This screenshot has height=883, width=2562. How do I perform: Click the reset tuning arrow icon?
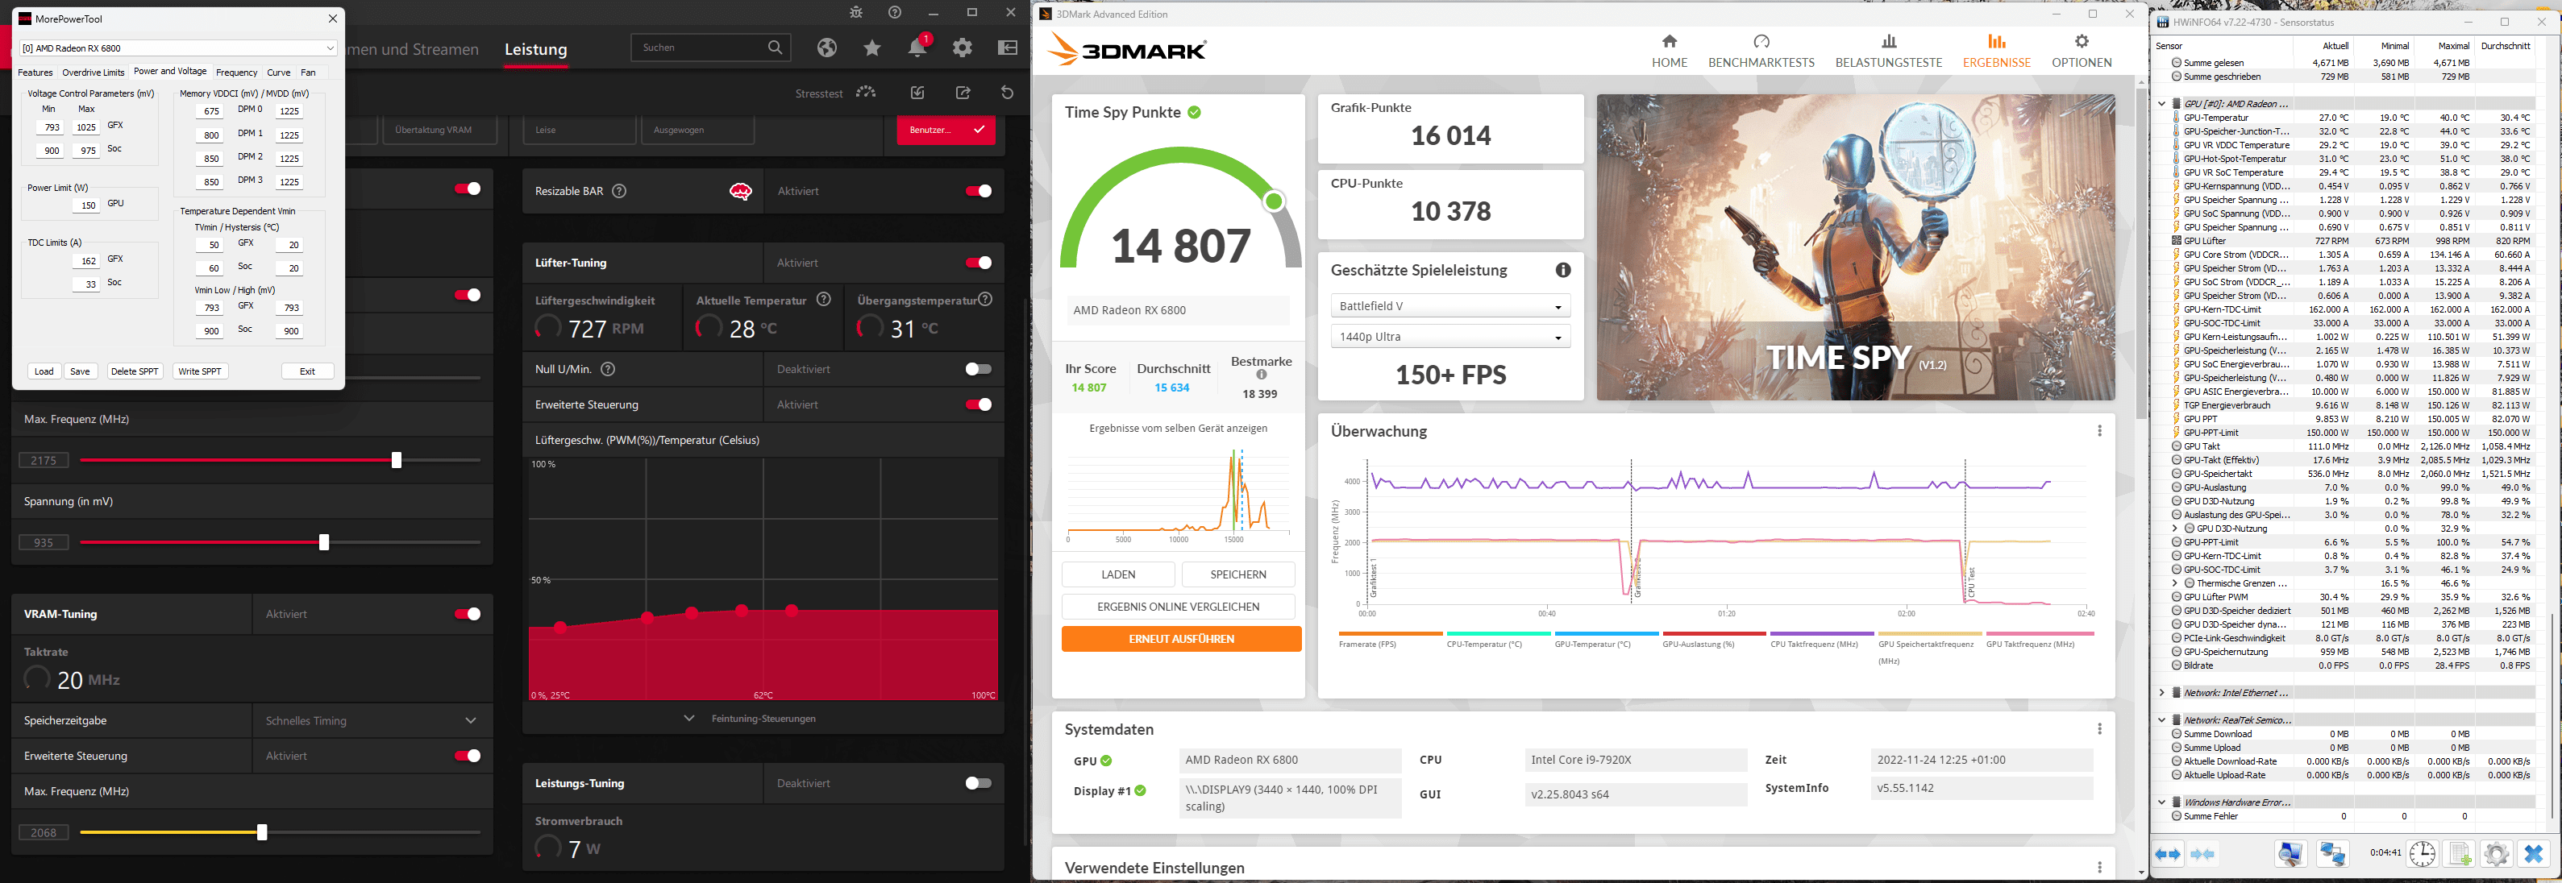click(x=1006, y=93)
